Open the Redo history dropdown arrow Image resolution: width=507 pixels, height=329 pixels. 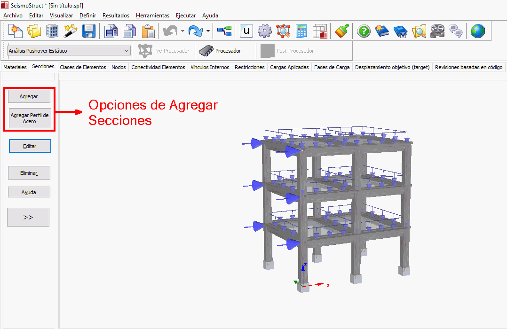208,31
